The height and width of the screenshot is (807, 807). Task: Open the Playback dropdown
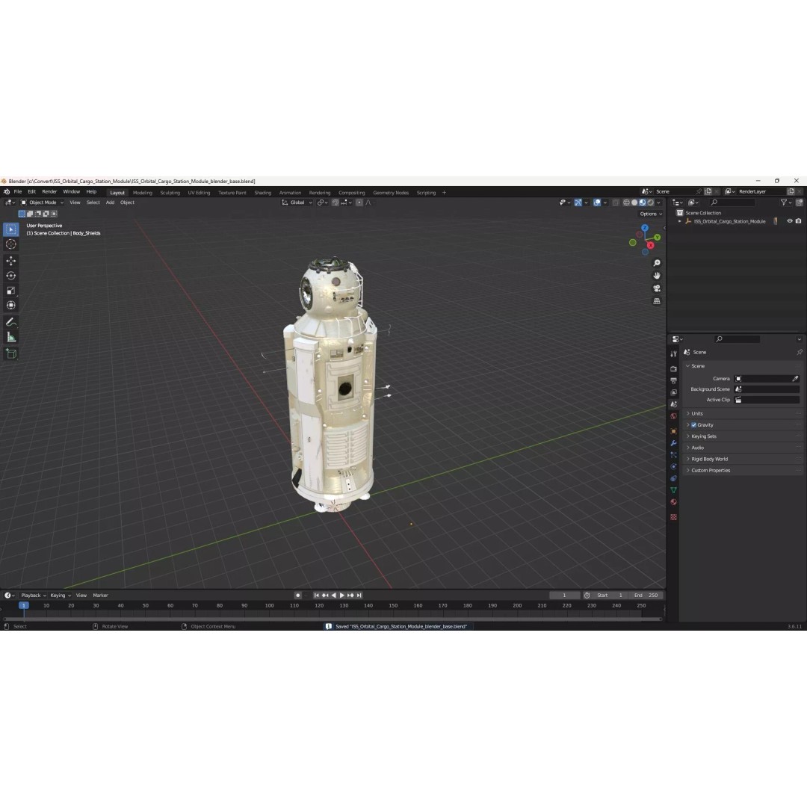[x=34, y=596]
